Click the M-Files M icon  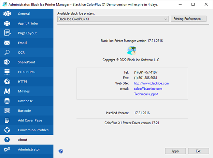[x=7, y=91]
